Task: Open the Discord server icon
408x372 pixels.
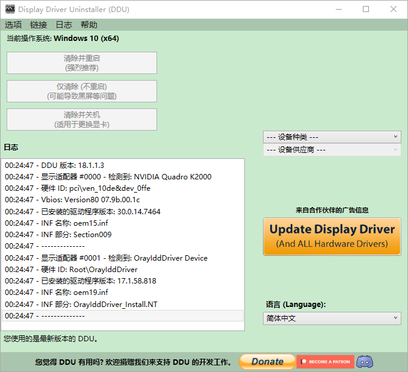Action: click(x=365, y=362)
